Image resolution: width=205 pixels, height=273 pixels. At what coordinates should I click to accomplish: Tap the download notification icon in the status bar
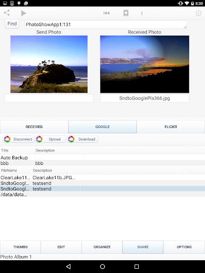(12, 3)
